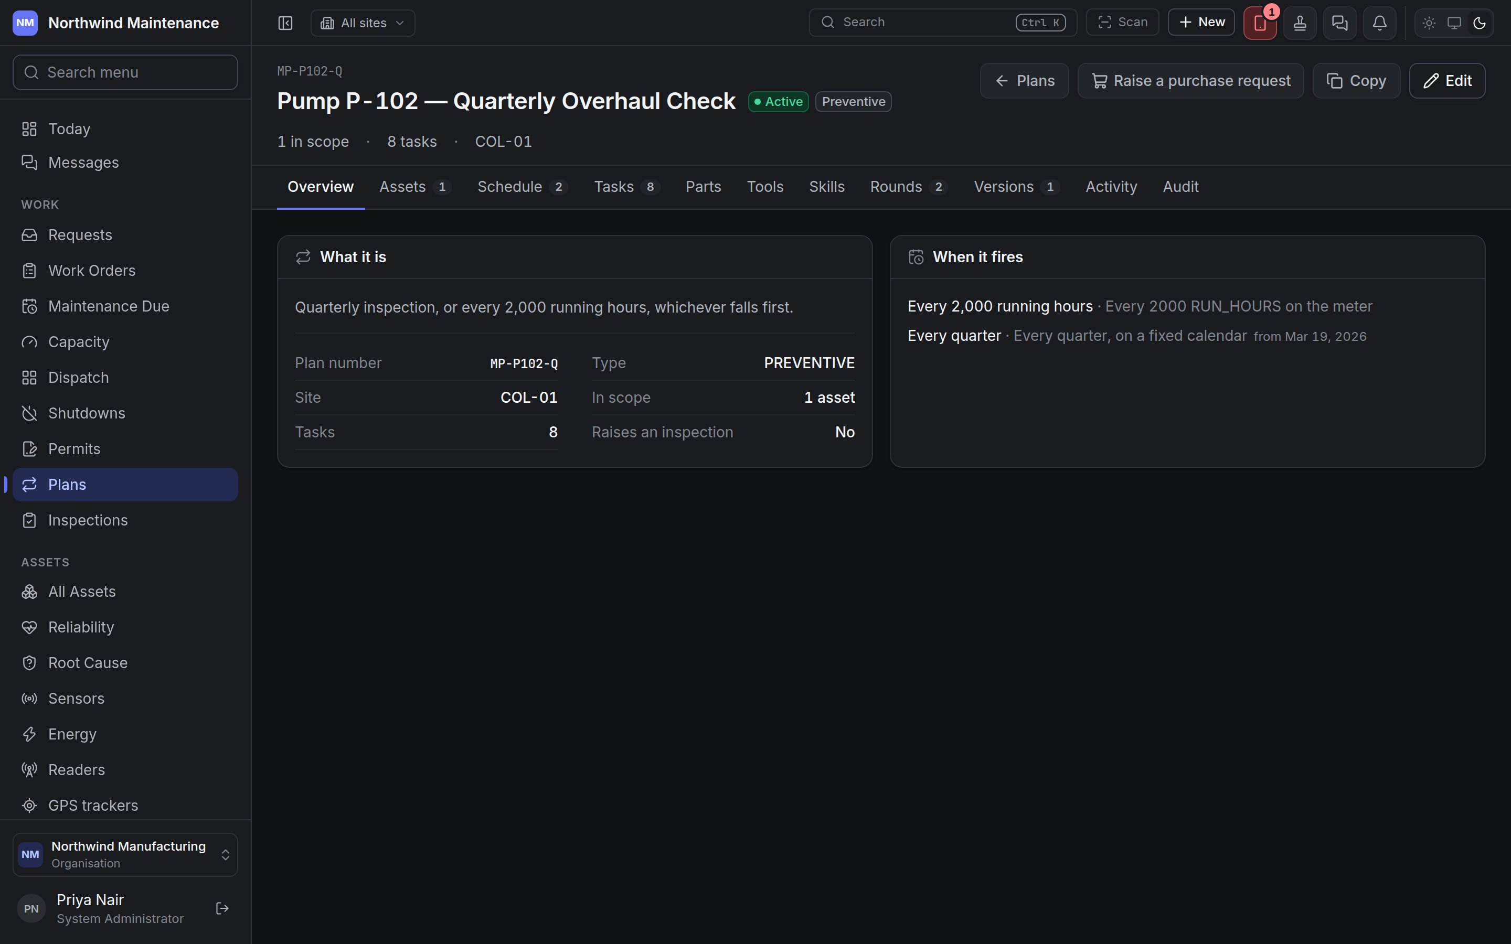1511x944 pixels.
Task: Switch to the Schedule tab
Action: tap(523, 187)
